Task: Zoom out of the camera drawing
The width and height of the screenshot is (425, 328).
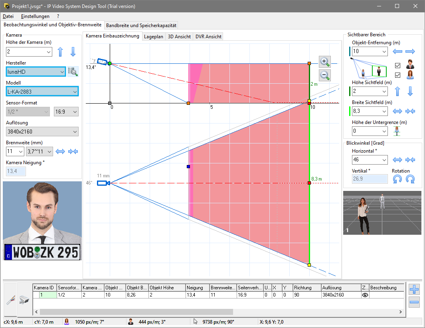Action: click(x=324, y=75)
